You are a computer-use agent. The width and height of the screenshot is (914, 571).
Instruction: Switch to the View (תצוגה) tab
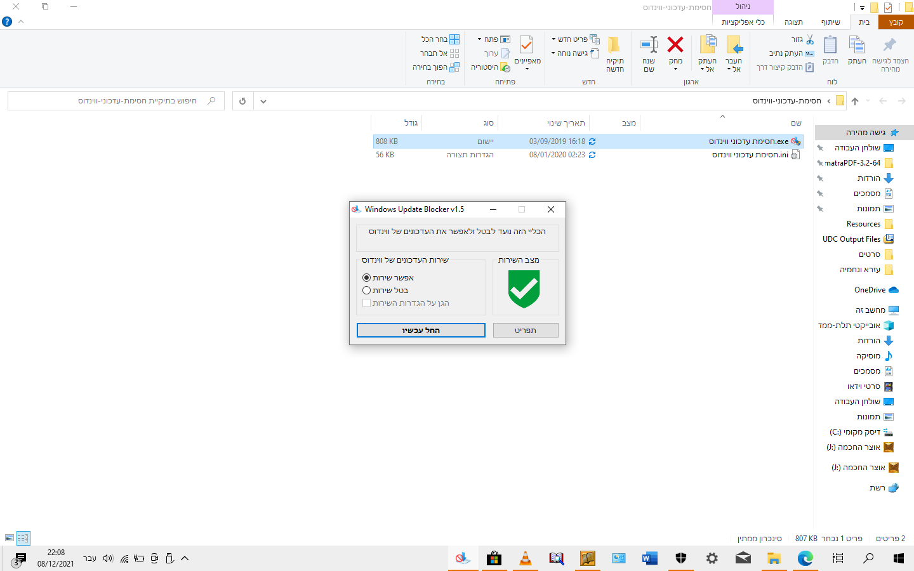coord(793,22)
